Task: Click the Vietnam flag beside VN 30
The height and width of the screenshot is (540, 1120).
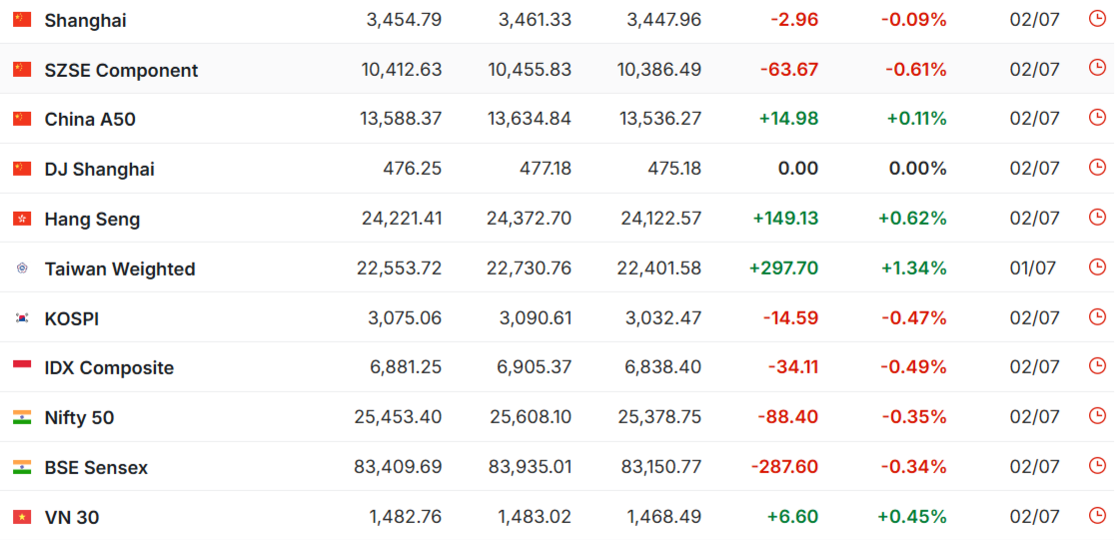Action: (x=22, y=516)
